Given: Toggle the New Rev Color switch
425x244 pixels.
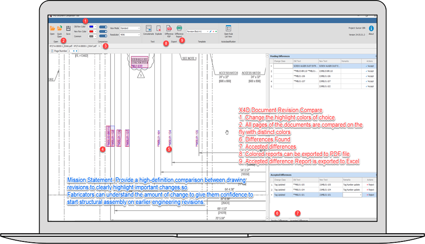Looking at the screenshot, I should coord(103,32).
